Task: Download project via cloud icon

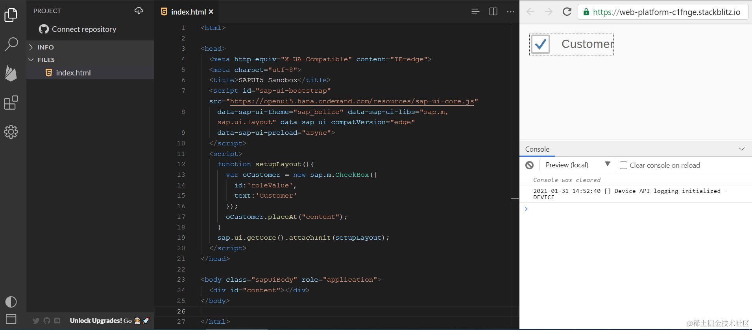Action: pyautogui.click(x=139, y=11)
